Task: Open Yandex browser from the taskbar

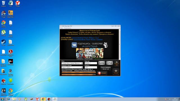Action: click(x=37, y=99)
